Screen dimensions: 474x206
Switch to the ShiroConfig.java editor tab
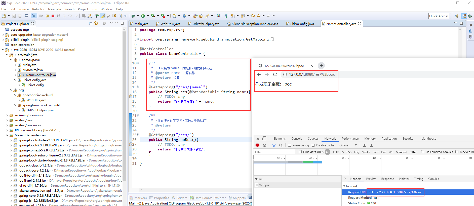[x=302, y=24]
